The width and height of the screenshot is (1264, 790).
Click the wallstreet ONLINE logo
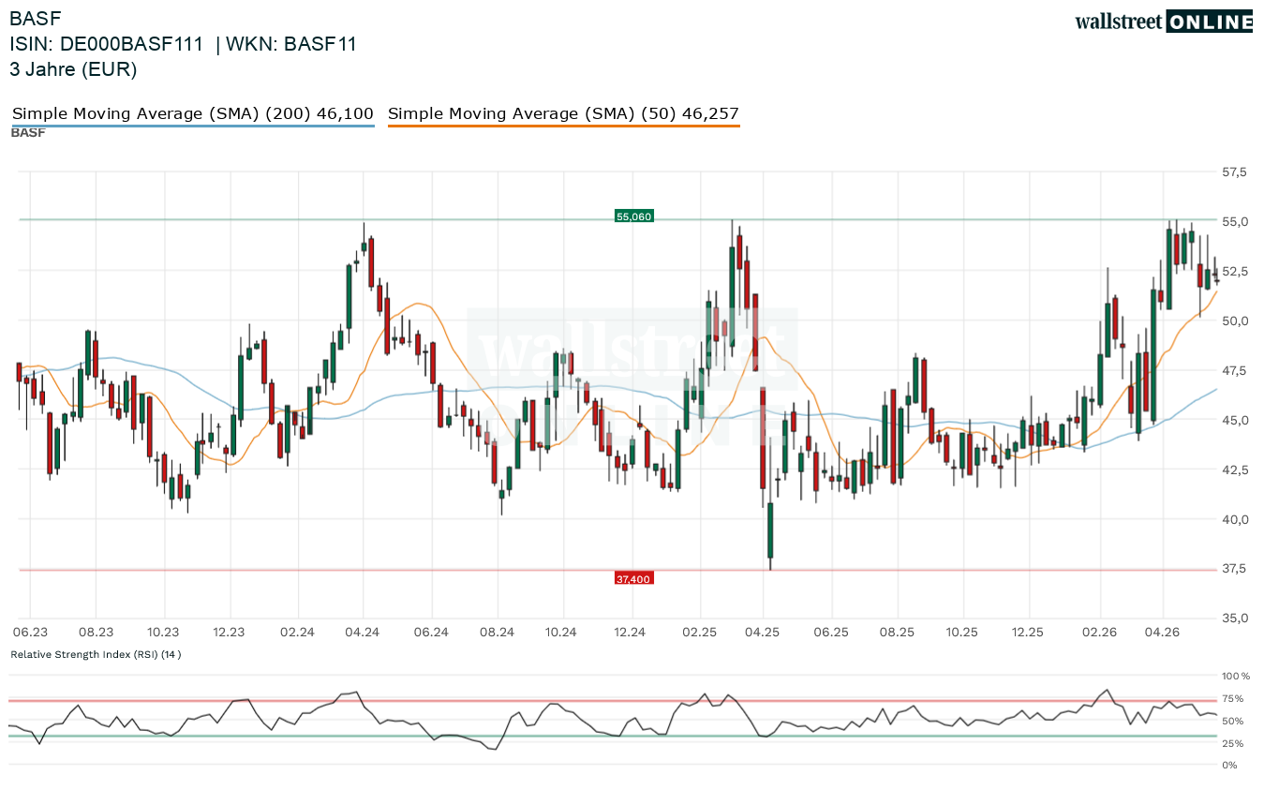tap(1163, 22)
